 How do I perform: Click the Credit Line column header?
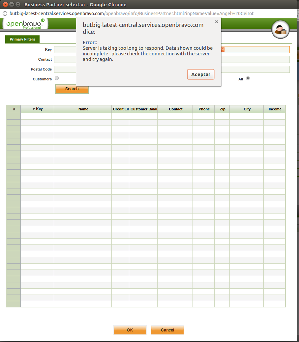[x=120, y=109]
